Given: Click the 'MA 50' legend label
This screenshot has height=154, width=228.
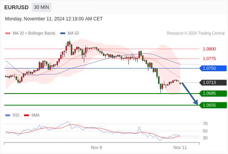Looking at the screenshot, I should (73, 33).
